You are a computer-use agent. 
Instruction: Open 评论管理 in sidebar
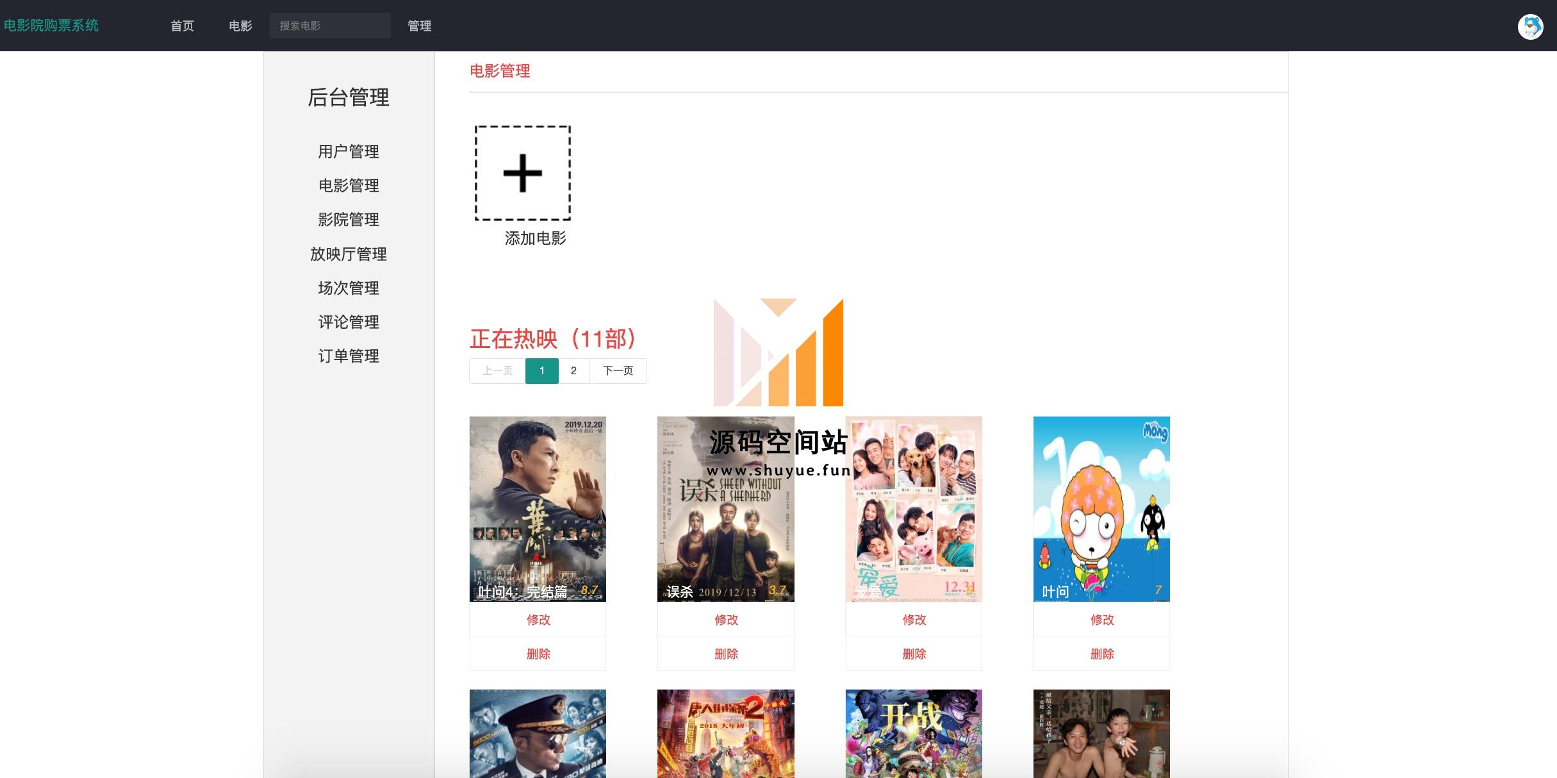pyautogui.click(x=349, y=322)
